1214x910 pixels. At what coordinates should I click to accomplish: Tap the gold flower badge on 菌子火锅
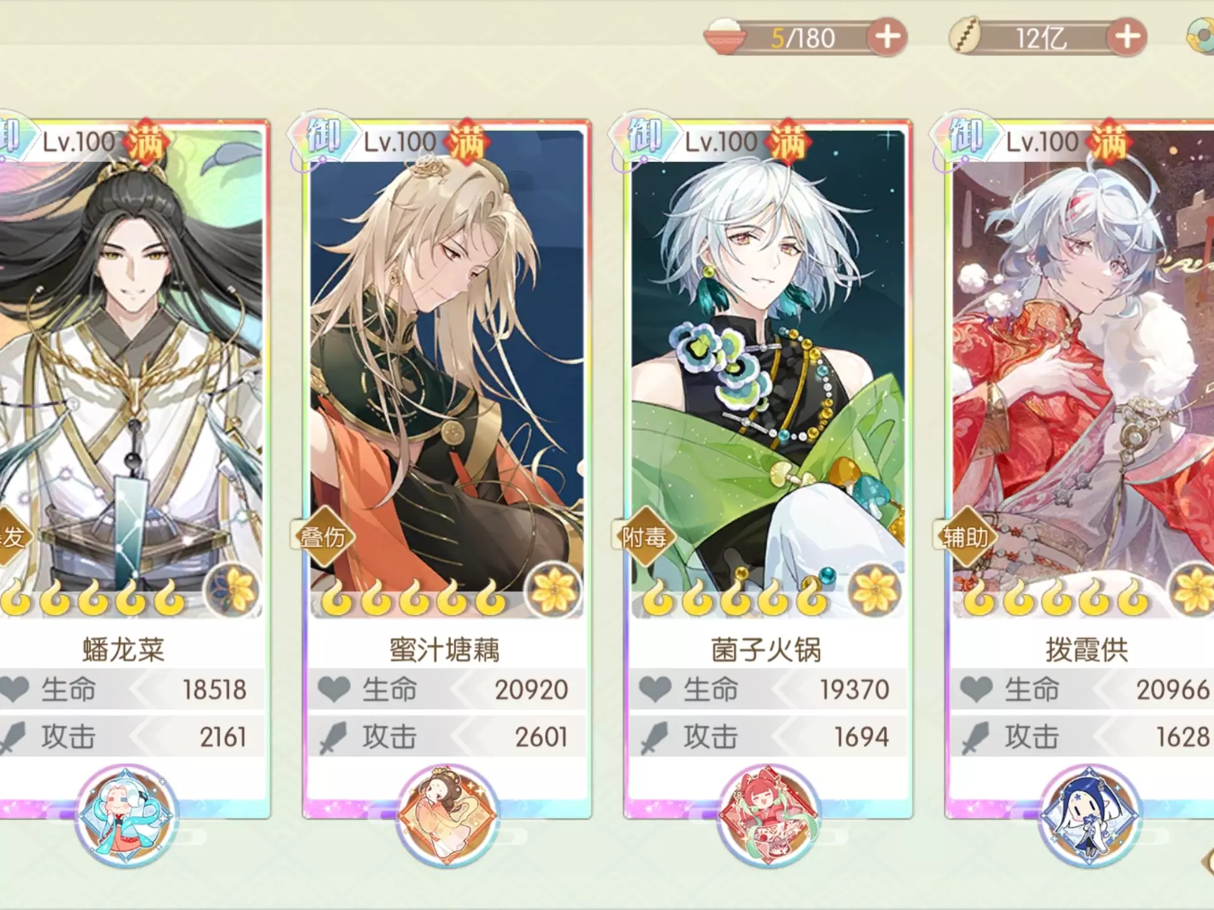coord(875,591)
